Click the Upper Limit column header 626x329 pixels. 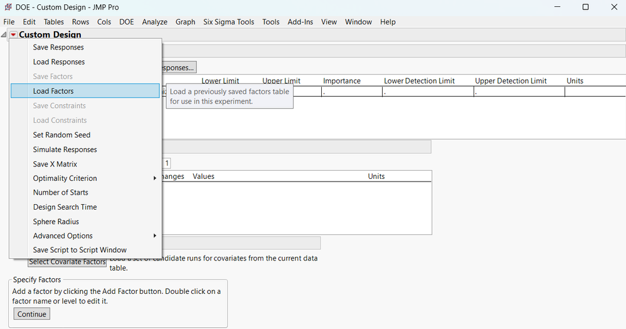tap(281, 81)
